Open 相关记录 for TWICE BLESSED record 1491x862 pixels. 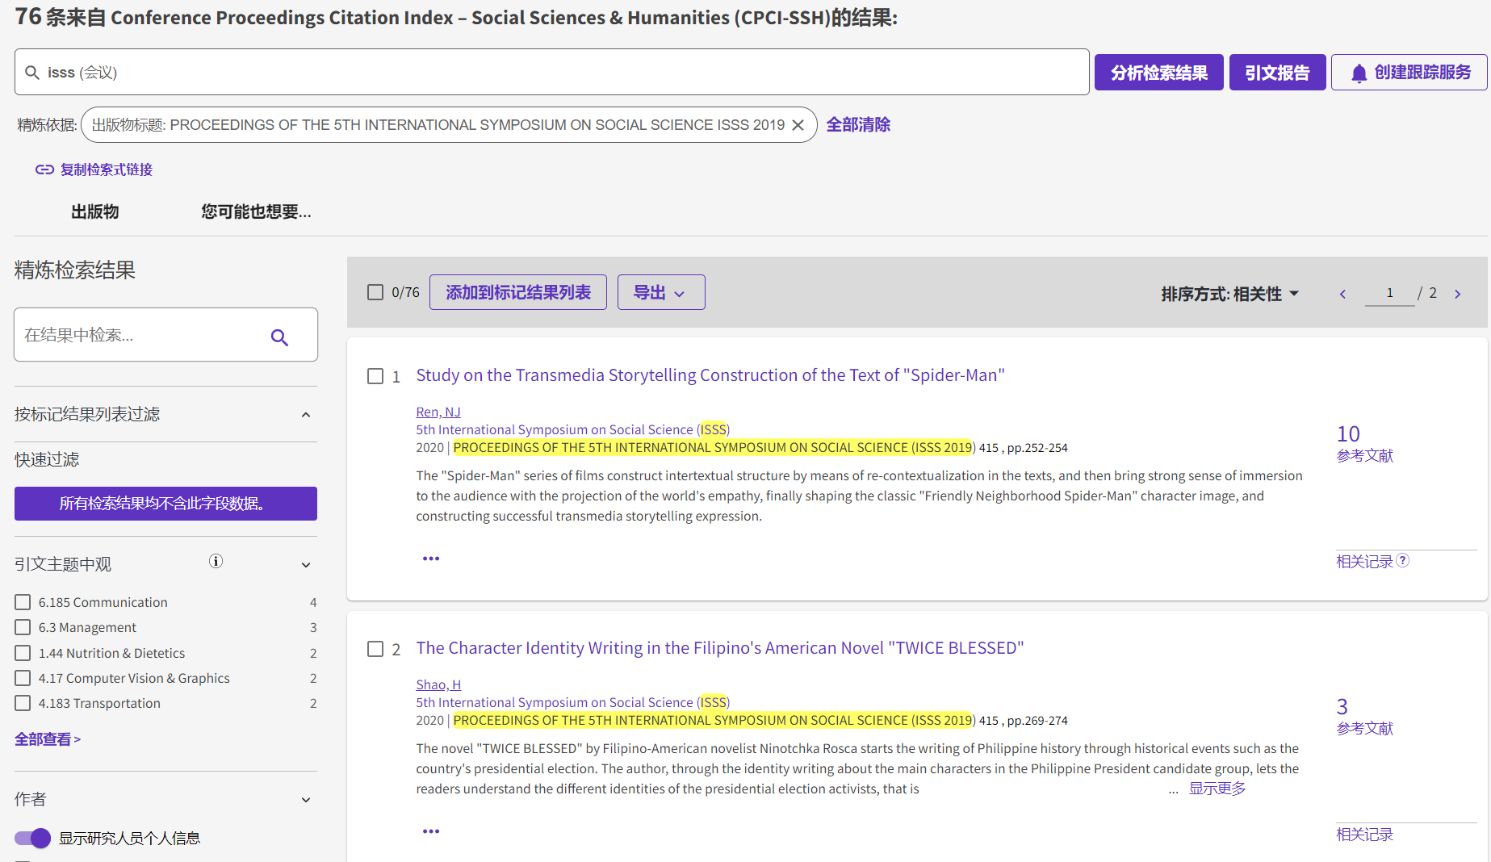[x=1364, y=834]
